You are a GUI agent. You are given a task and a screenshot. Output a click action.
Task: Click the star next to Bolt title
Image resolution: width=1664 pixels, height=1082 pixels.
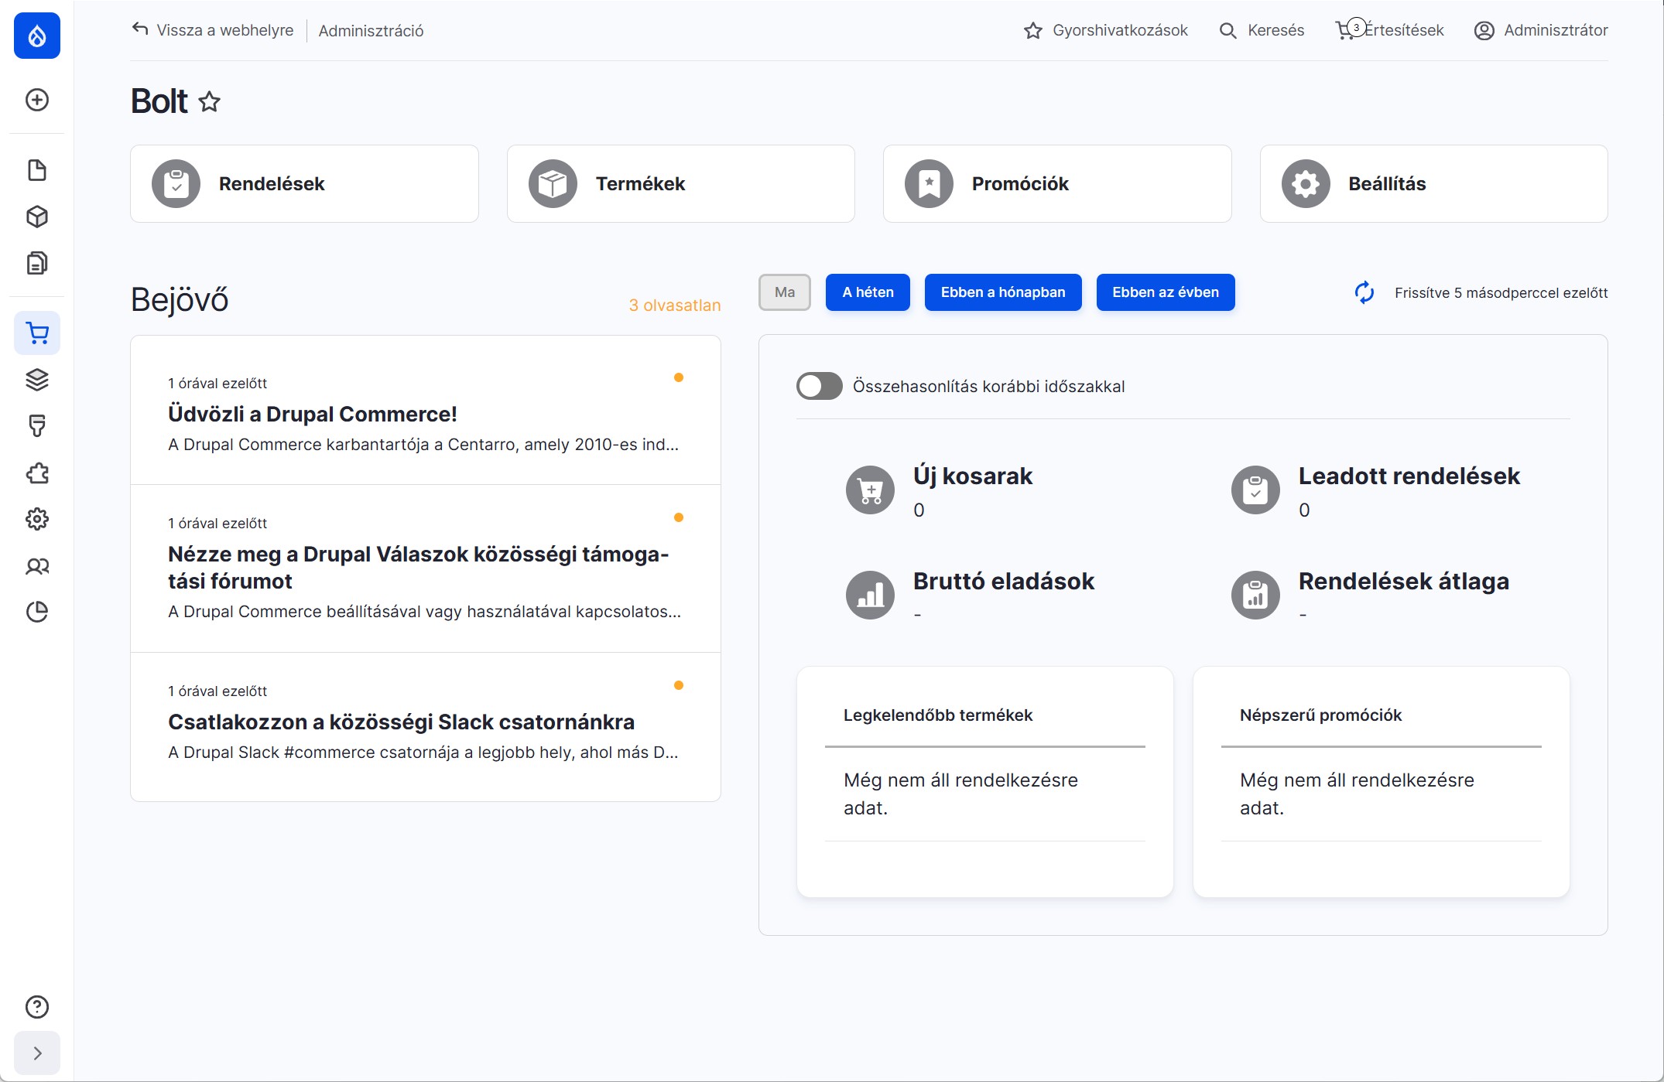[x=209, y=101]
